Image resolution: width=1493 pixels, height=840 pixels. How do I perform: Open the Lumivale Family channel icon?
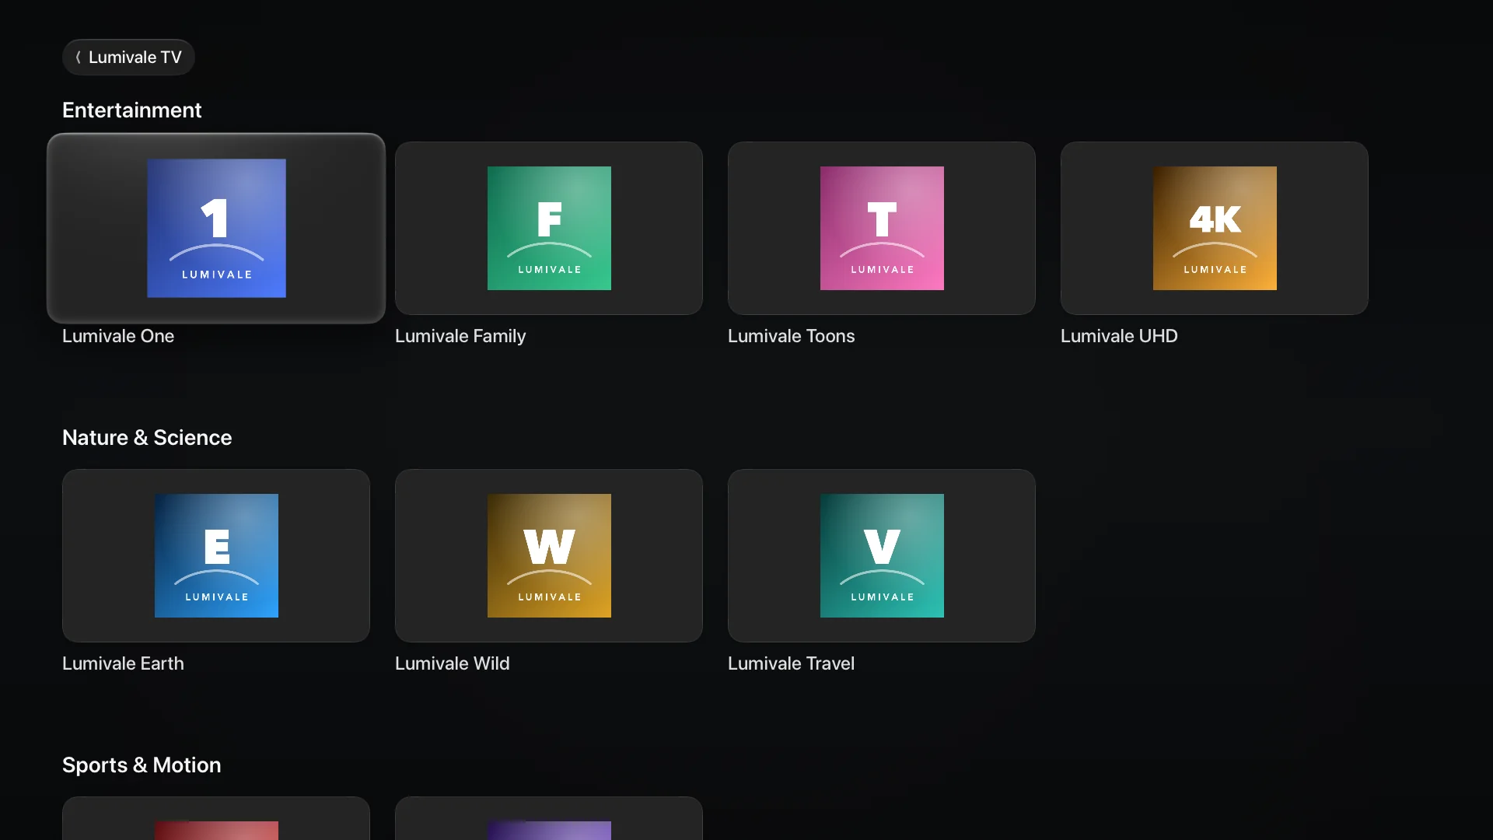pos(549,228)
